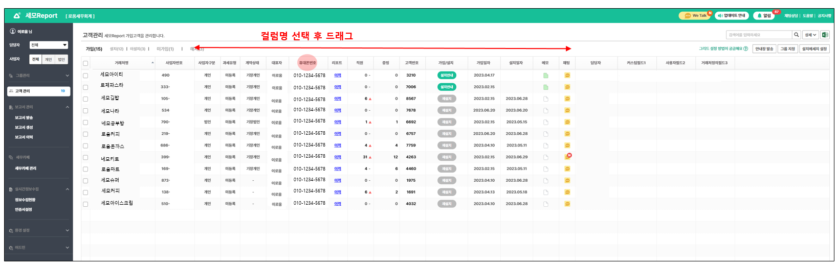The height and width of the screenshot is (267, 838).
Task: Click the 업데이트 안내 speaker button
Action: click(732, 16)
